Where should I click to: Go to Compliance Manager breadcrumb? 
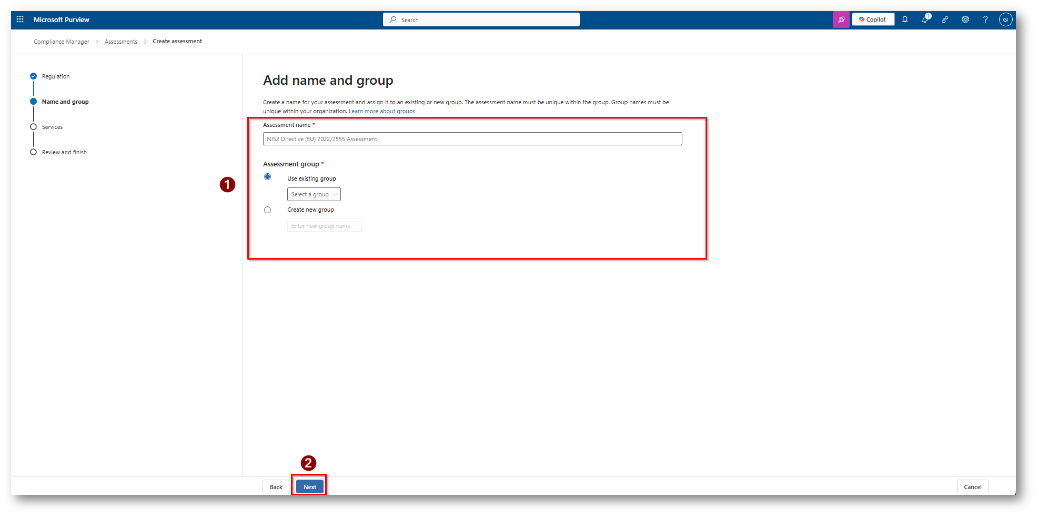pos(62,42)
